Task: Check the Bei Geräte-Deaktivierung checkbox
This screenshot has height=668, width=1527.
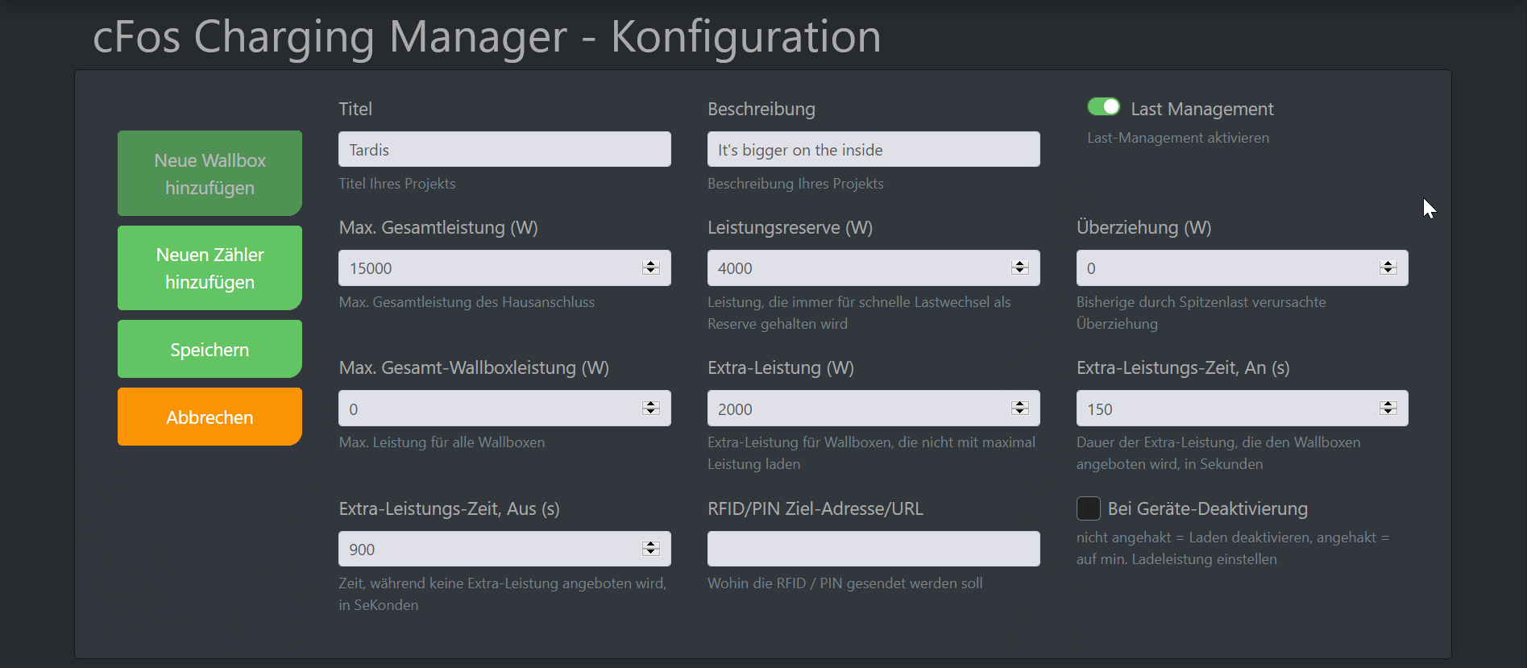Action: [1089, 508]
